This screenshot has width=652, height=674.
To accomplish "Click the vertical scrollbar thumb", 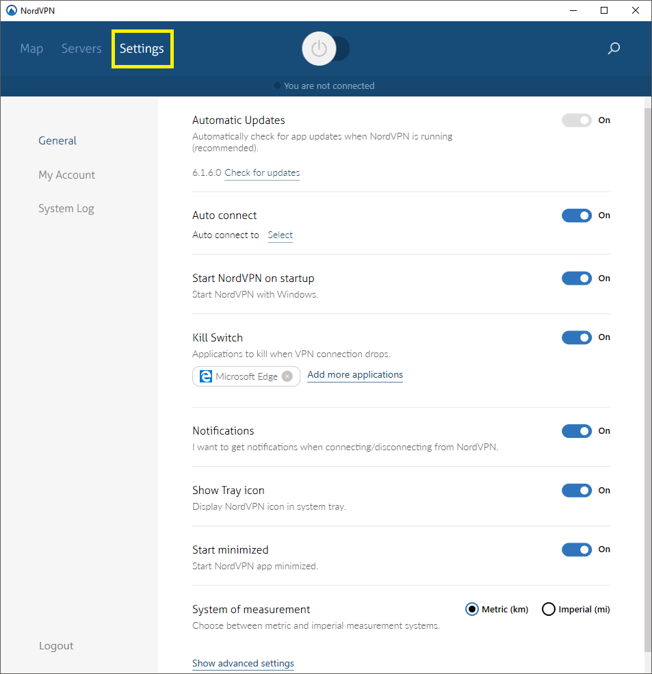I will pos(648,378).
